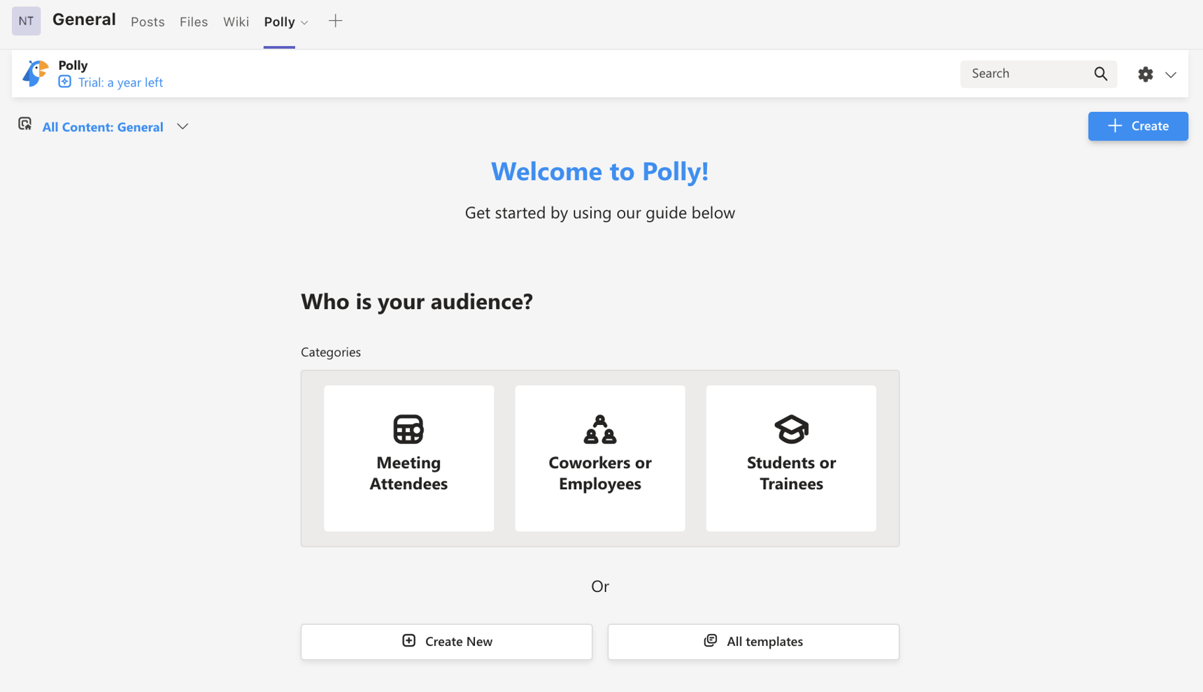Switch to the Posts tab
Viewport: 1203px width, 692px height.
click(147, 22)
